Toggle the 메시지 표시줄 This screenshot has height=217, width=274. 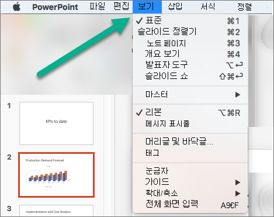point(190,123)
